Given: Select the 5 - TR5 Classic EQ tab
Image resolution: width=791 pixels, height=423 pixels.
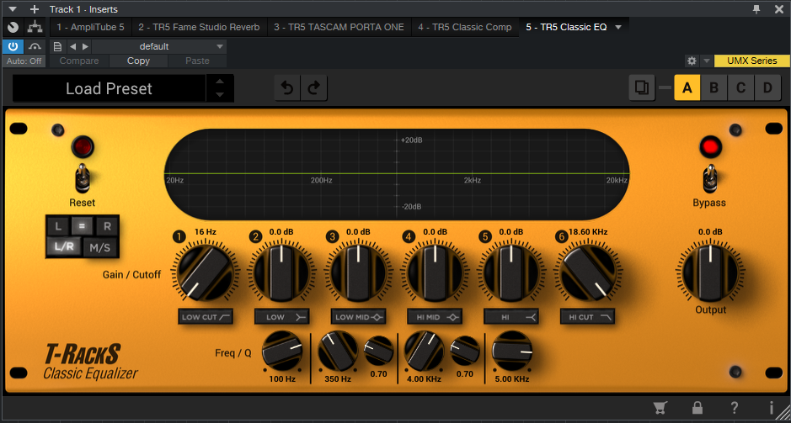Looking at the screenshot, I should (566, 27).
